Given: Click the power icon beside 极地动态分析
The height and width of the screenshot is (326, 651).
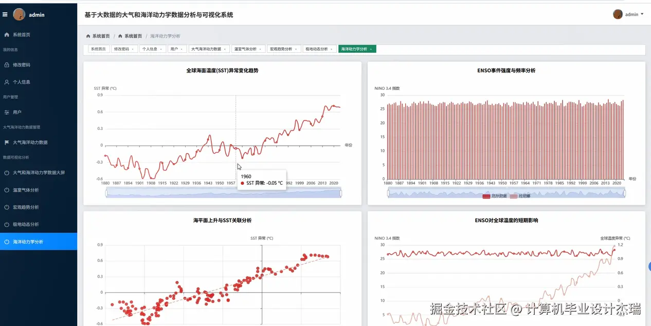Looking at the screenshot, I should click(x=7, y=224).
